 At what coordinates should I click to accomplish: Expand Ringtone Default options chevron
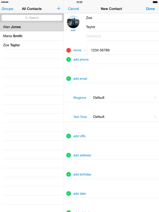tap(155, 98)
